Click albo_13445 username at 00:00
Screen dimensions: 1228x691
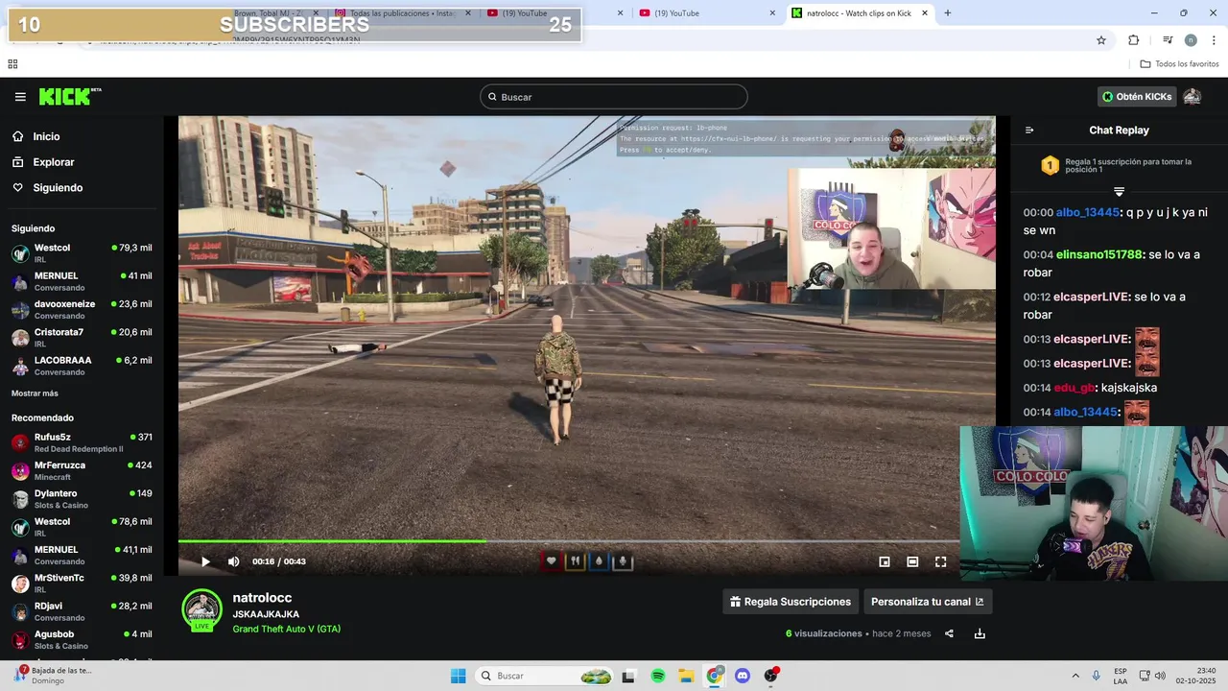pos(1088,212)
